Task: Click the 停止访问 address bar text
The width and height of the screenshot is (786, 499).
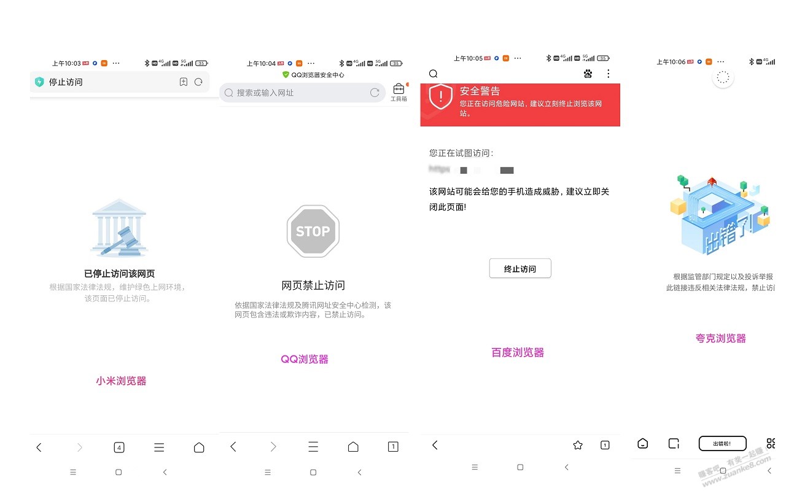Action: point(66,82)
